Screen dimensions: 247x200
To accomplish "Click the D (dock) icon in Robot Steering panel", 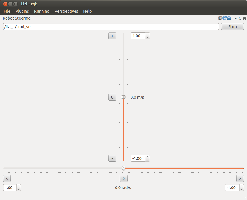I will point(220,18).
